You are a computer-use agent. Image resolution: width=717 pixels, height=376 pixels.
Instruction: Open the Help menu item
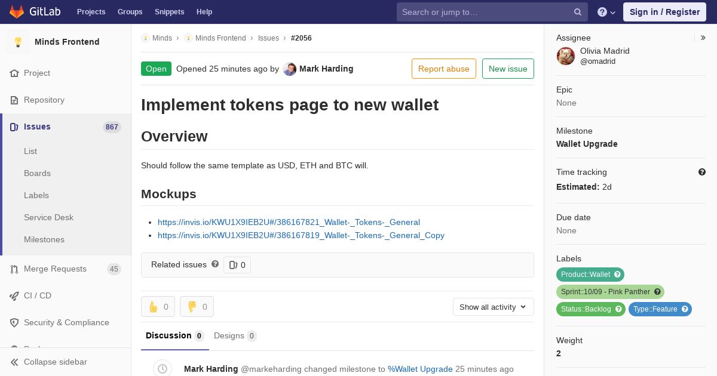[204, 12]
